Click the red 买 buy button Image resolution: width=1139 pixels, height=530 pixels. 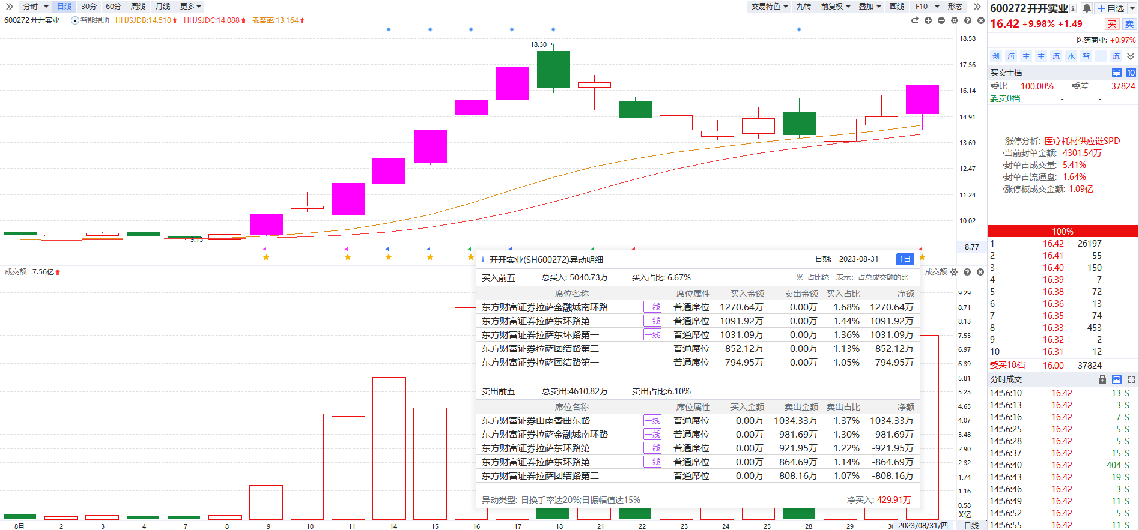1112,24
